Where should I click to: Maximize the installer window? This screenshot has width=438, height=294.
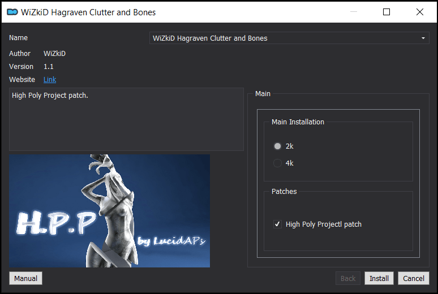click(x=387, y=12)
